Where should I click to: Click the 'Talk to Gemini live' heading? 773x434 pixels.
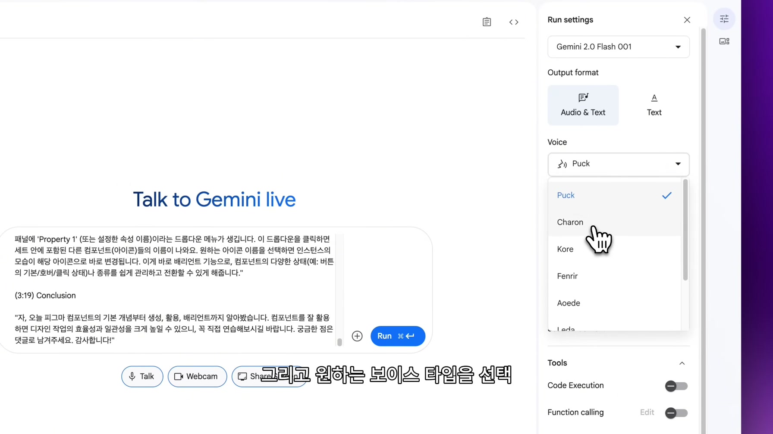point(214,200)
